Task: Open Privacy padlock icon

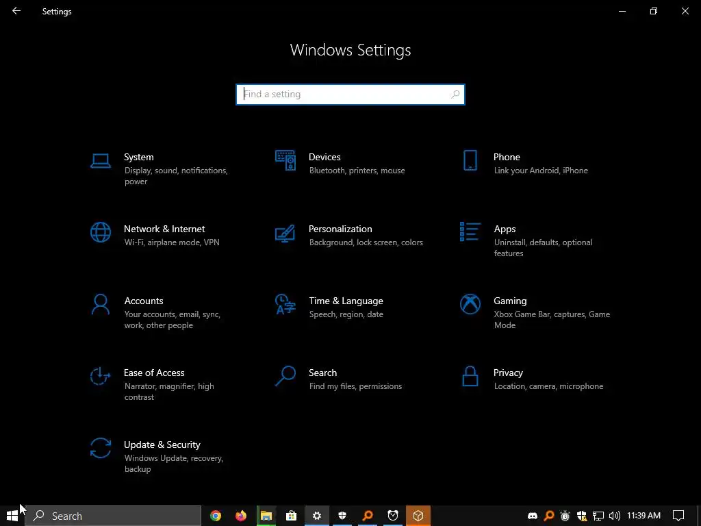Action: click(x=470, y=376)
